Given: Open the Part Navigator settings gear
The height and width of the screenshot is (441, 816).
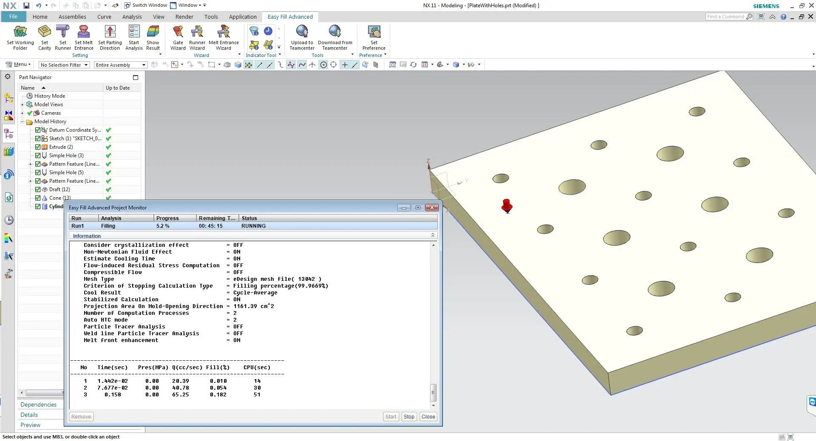Looking at the screenshot, I should coord(8,77).
